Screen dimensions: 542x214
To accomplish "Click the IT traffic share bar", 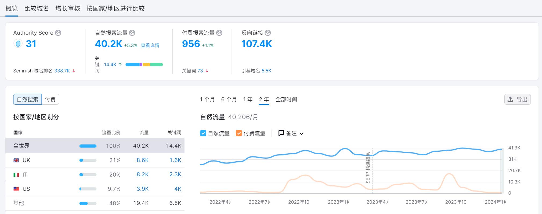I will click(88, 175).
